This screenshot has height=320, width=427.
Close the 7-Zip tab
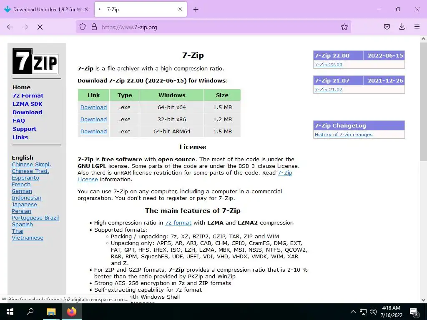(x=180, y=9)
